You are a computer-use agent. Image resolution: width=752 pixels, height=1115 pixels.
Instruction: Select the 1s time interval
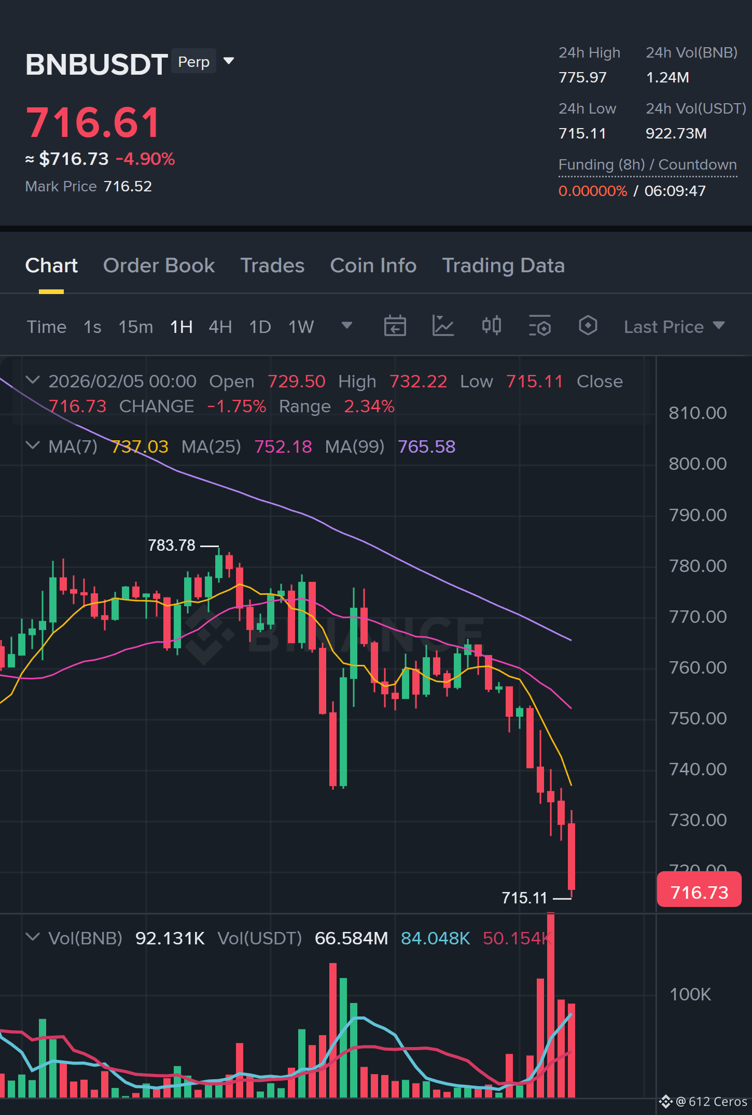92,327
